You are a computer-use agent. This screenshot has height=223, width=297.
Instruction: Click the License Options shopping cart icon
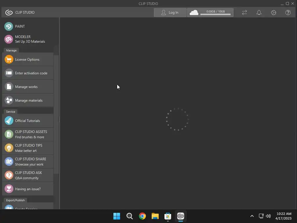(x=9, y=60)
